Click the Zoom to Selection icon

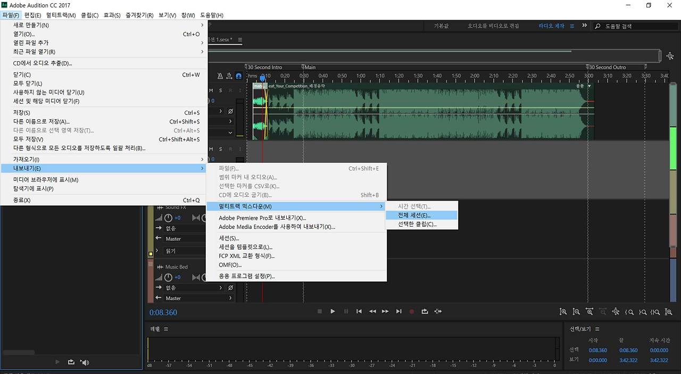[656, 312]
